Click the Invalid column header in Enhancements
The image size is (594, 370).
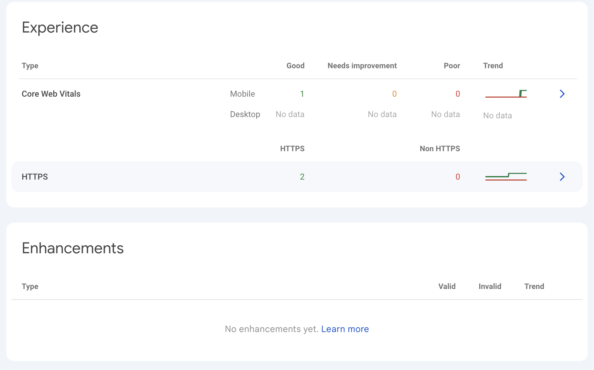[x=490, y=286]
